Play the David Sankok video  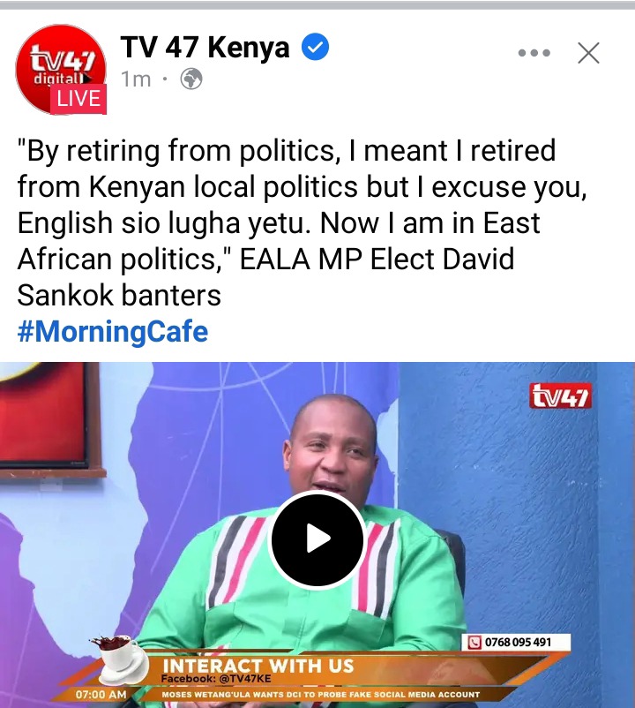317,539
